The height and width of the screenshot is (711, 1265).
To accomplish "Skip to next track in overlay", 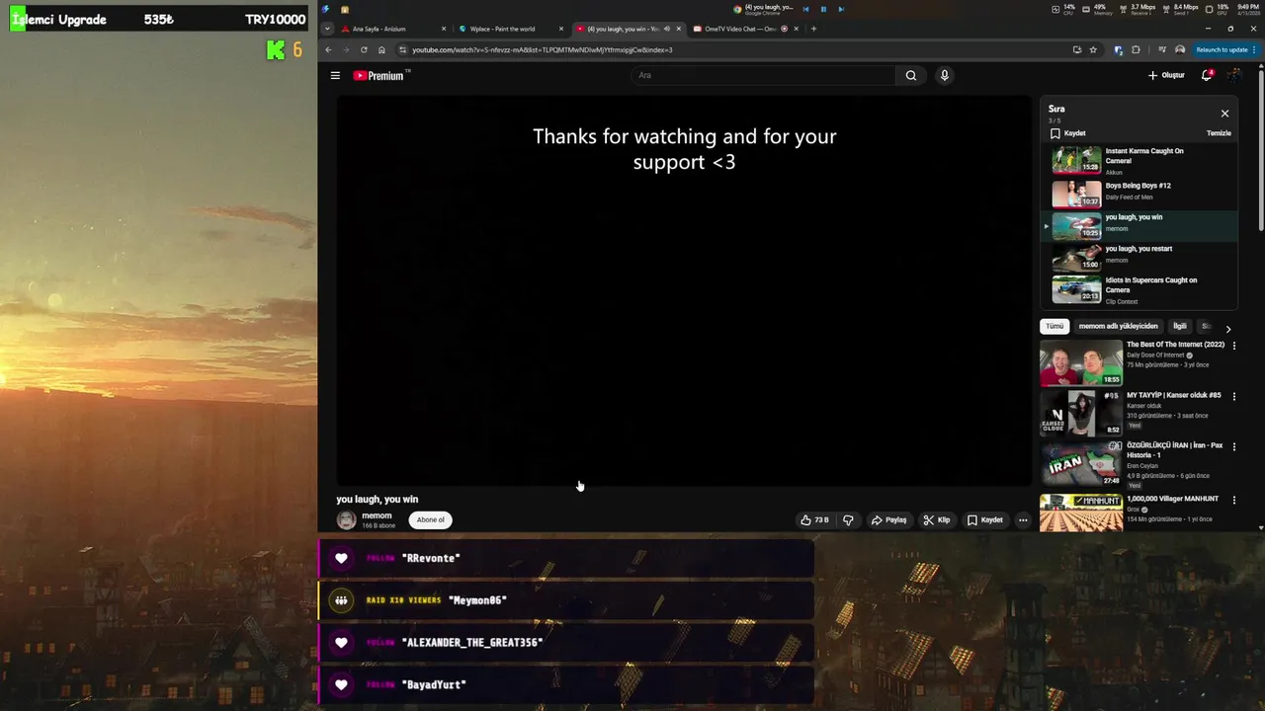I will [x=841, y=9].
